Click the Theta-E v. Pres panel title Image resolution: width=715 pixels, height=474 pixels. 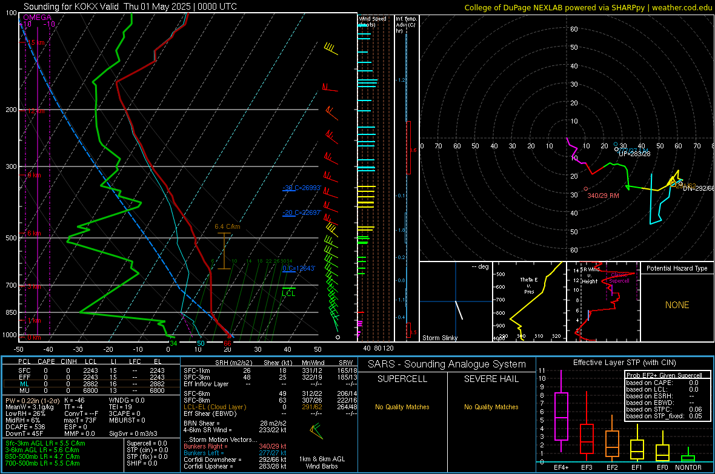tap(529, 285)
